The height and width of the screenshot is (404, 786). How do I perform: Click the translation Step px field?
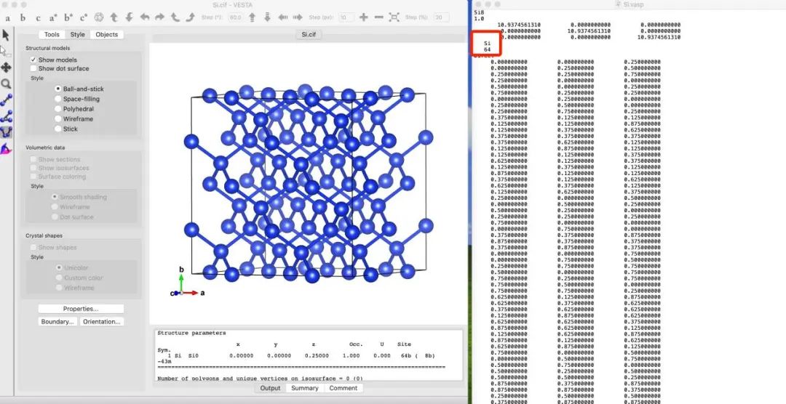coord(346,17)
